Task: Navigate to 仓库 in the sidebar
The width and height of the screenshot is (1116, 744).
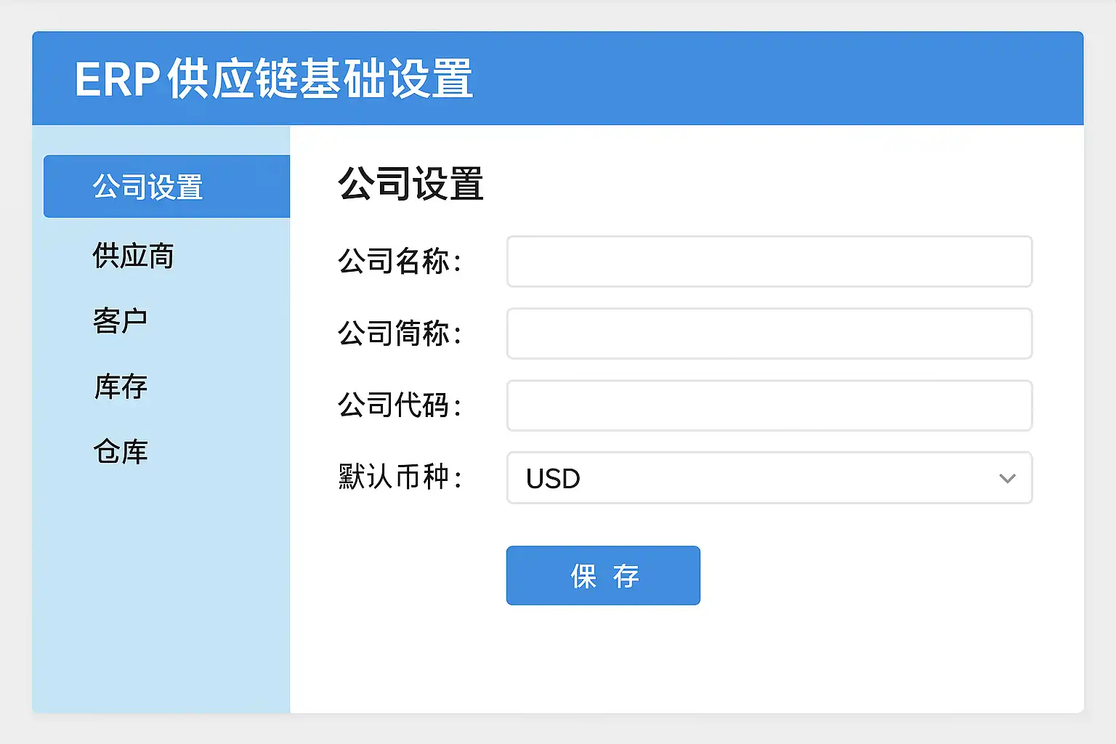Action: tap(121, 452)
